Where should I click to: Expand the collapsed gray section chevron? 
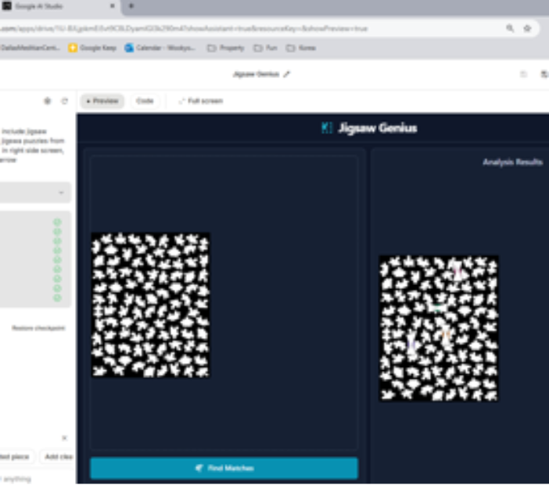[x=61, y=192]
